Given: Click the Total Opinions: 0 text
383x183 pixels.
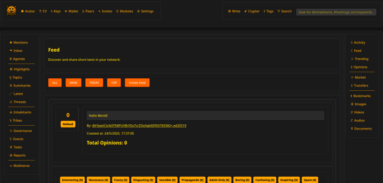Looking at the screenshot, I should tap(107, 143).
